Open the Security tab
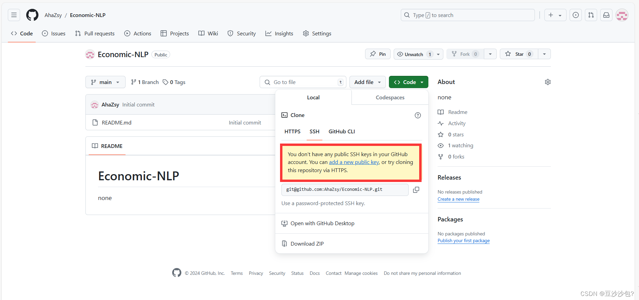The image size is (639, 300). [x=242, y=33]
